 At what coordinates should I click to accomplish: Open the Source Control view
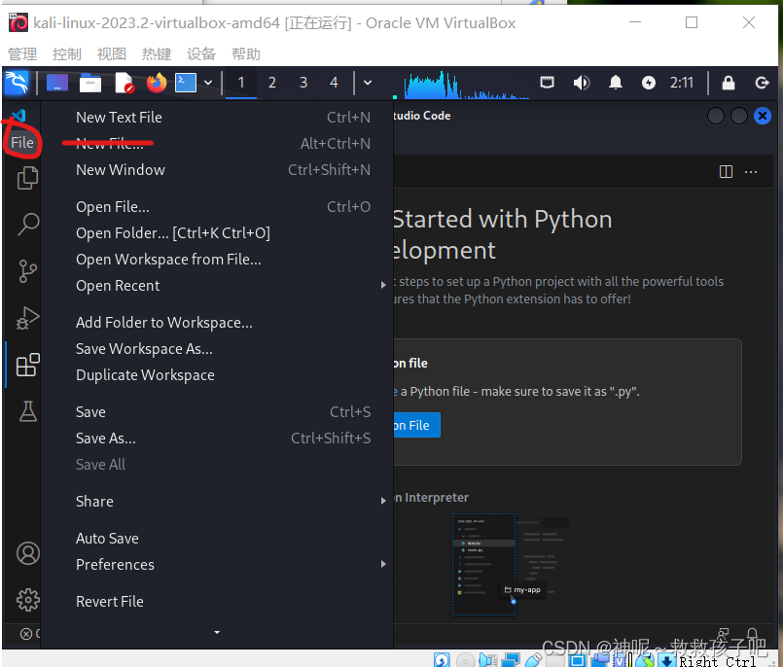[27, 271]
